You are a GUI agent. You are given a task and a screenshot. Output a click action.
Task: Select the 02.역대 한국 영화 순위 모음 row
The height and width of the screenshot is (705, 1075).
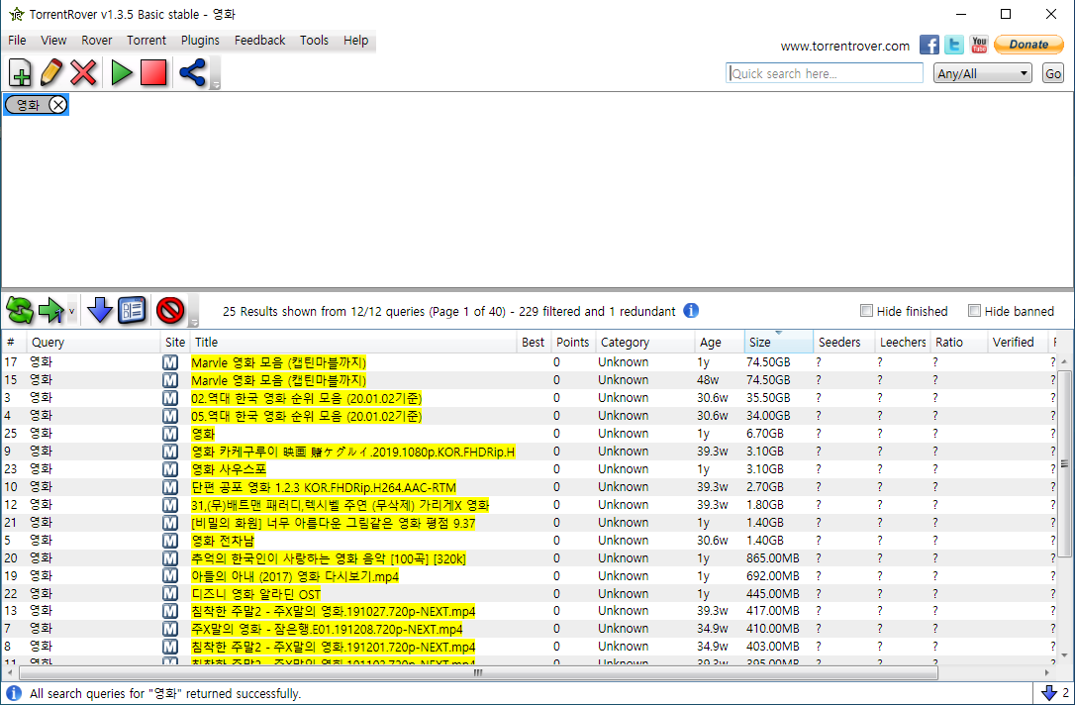(528, 398)
